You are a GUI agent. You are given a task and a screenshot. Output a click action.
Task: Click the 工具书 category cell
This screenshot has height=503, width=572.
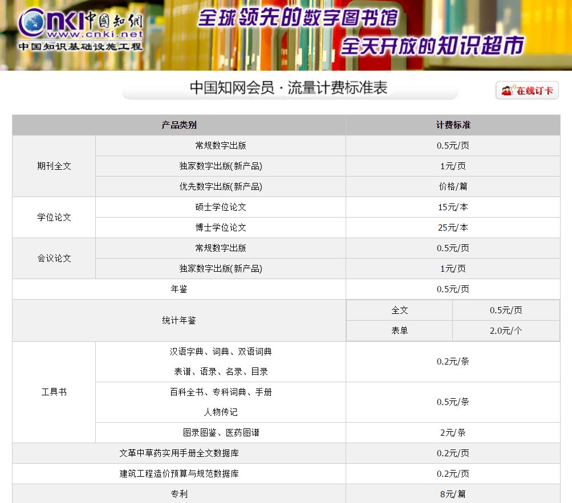point(53,391)
